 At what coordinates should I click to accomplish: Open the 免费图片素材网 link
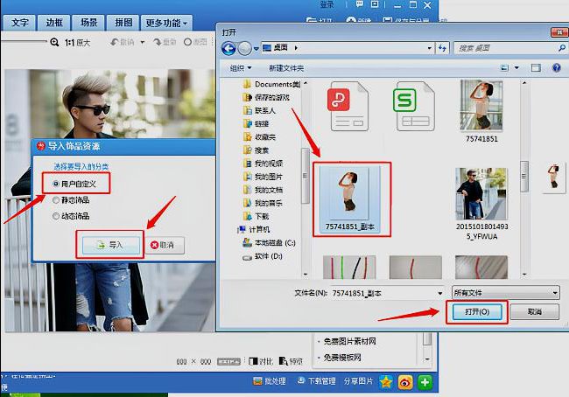pyautogui.click(x=349, y=342)
